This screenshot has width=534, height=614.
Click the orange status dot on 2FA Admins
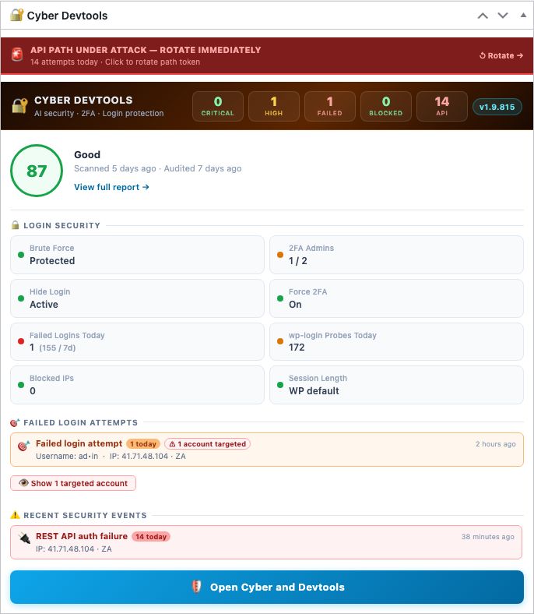[280, 255]
